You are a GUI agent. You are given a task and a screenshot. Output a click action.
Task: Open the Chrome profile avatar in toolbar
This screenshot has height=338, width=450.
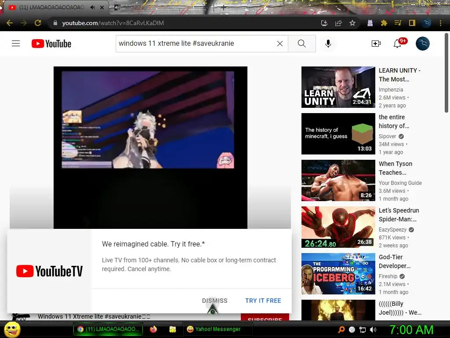[x=426, y=23]
